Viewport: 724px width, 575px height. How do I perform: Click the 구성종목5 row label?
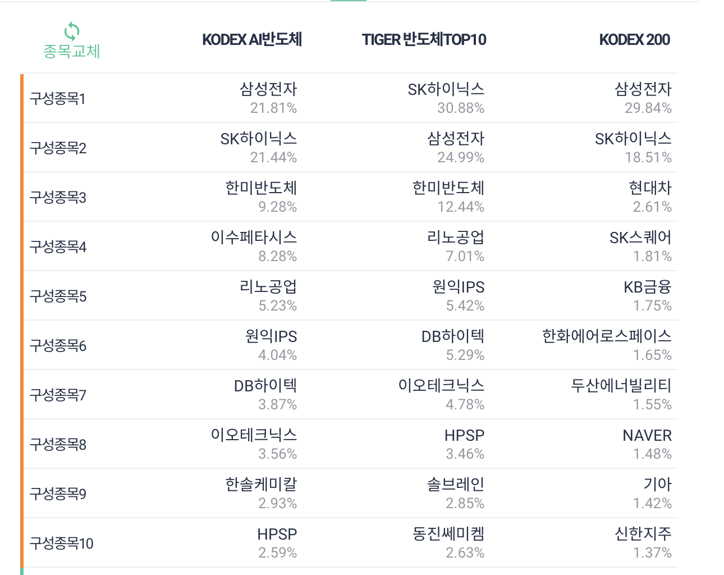click(x=58, y=296)
